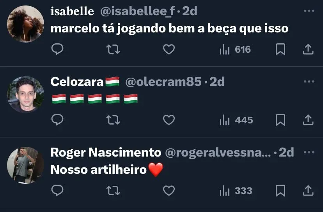Bookmark isabelle's tweet

(280, 49)
